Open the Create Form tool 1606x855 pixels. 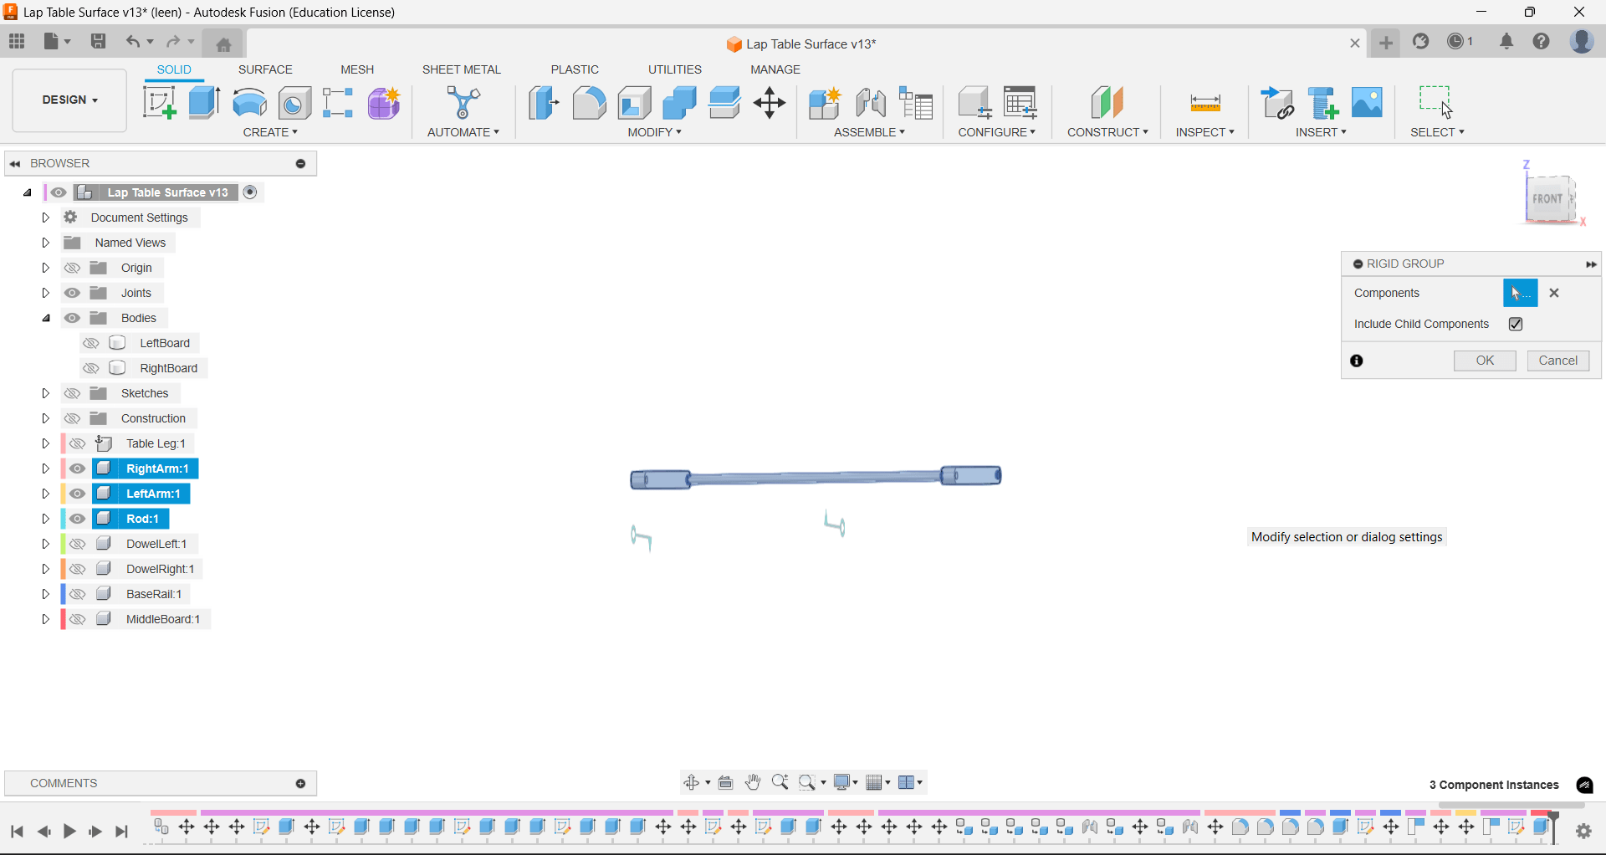tap(385, 103)
